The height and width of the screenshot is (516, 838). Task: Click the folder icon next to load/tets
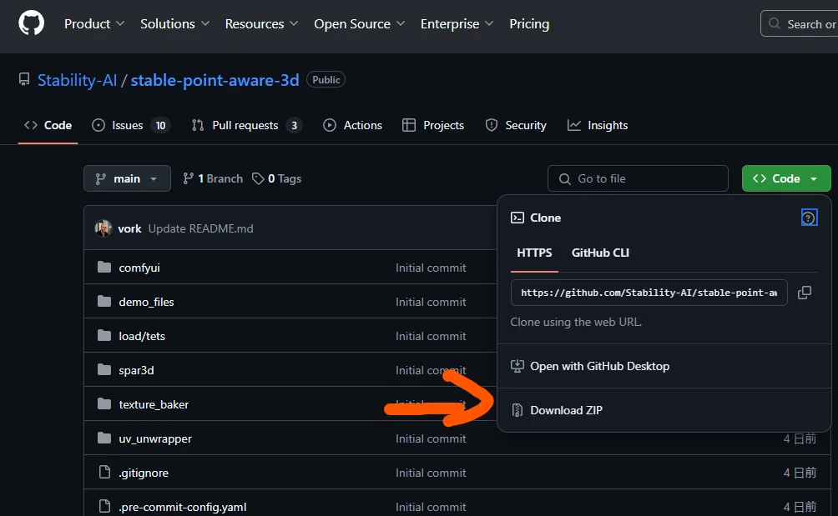104,335
